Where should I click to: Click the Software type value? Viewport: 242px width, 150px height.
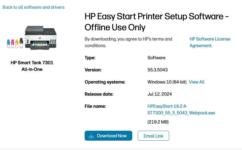(x=156, y=58)
